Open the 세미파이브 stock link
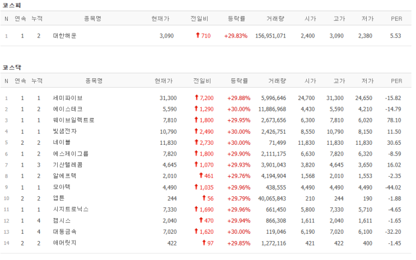 pyautogui.click(x=68, y=98)
